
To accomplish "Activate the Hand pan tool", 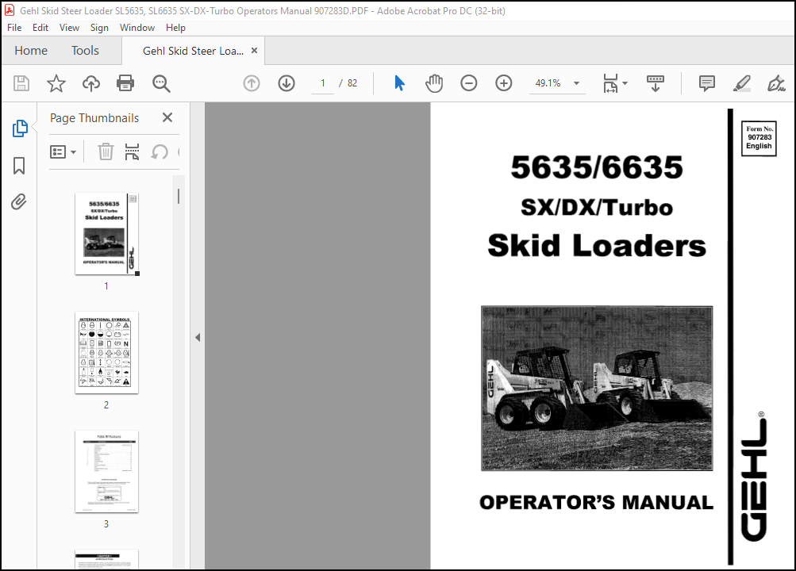I will (434, 83).
